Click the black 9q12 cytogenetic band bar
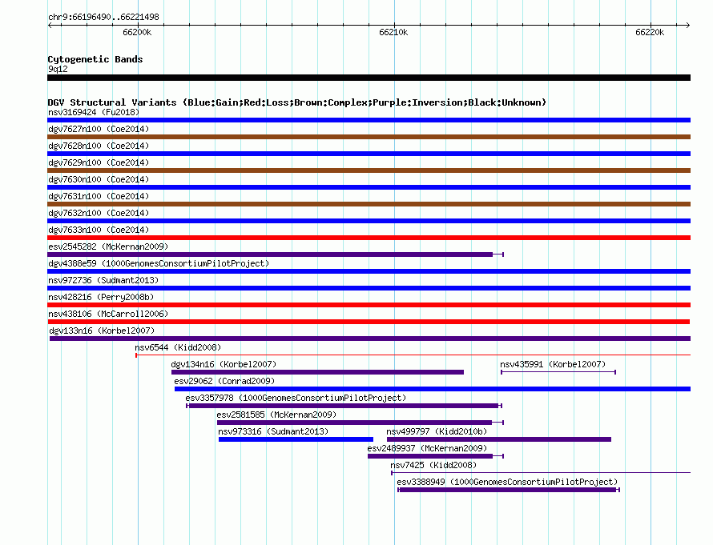 tap(369, 78)
